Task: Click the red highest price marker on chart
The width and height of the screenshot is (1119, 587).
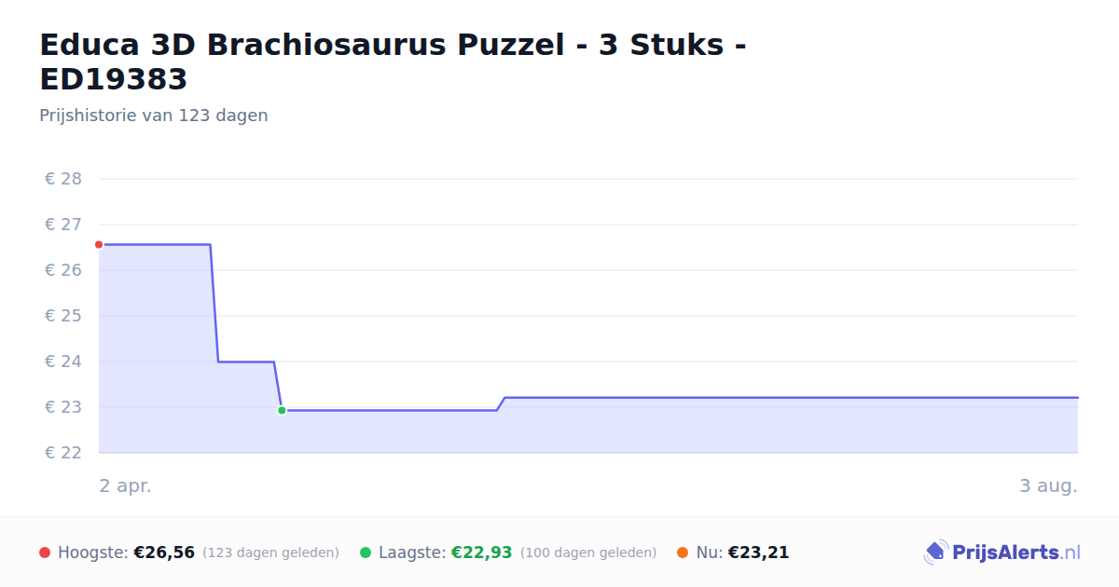Action: tap(99, 244)
